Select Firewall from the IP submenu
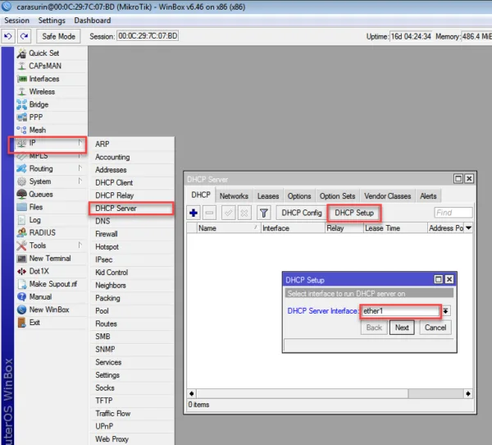Image resolution: width=492 pixels, height=445 pixels. pyautogui.click(x=107, y=234)
